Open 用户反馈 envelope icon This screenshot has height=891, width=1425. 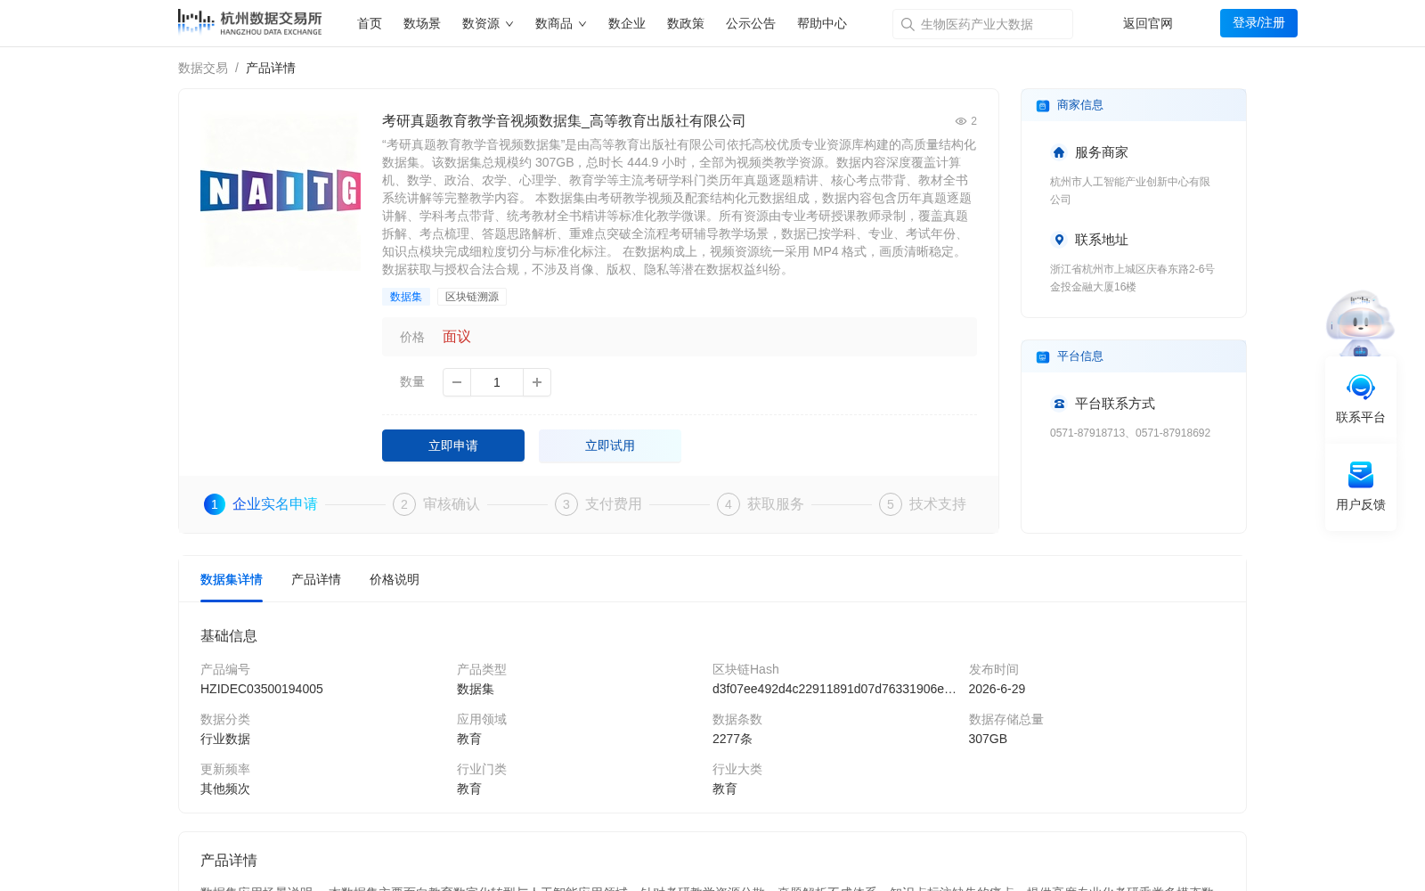pos(1361,475)
